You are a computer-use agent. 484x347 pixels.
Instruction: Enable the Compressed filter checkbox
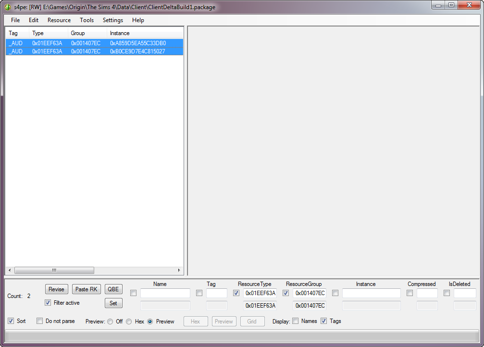coord(410,293)
